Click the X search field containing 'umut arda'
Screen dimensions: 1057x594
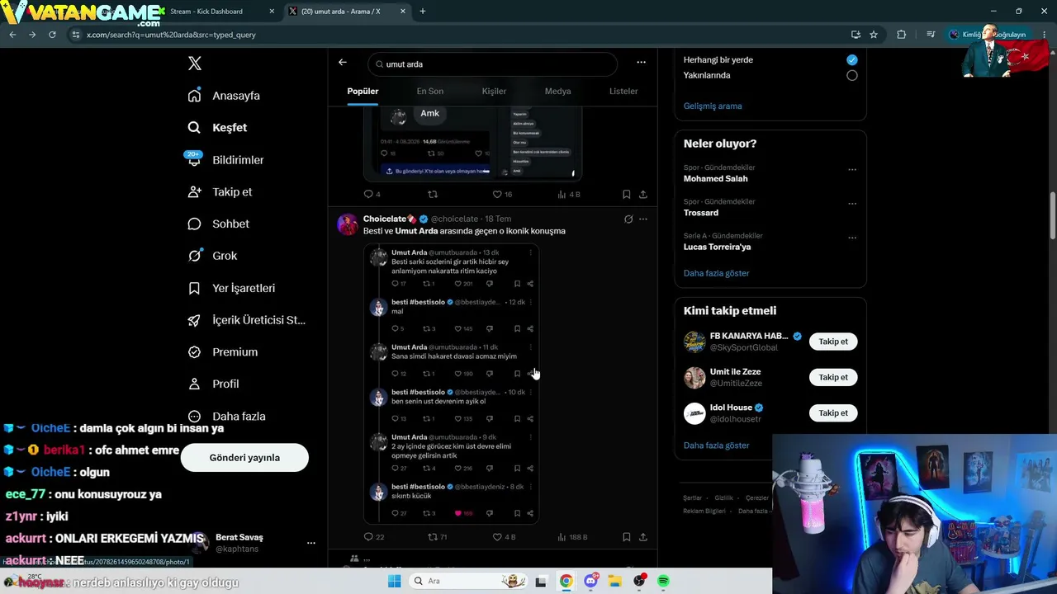[x=493, y=64]
